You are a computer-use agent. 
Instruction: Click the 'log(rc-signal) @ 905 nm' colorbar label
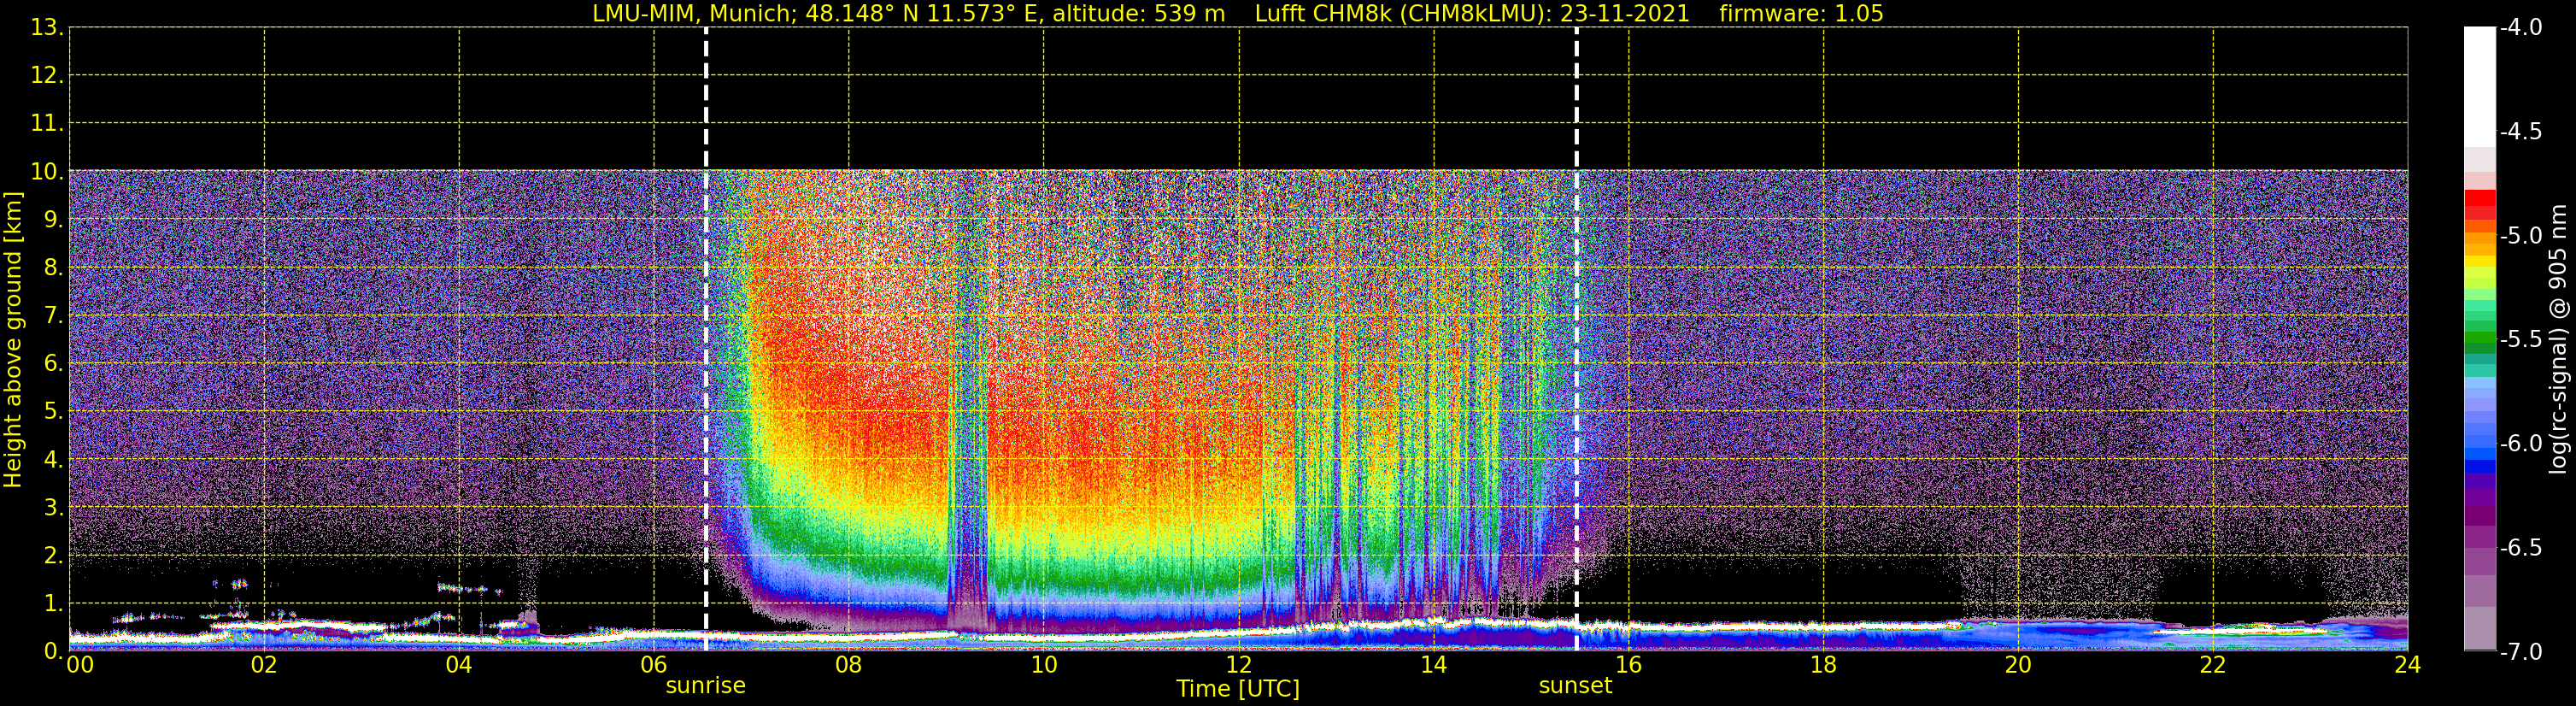pos(2558,339)
